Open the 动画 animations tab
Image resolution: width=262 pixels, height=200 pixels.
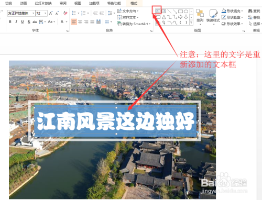click(24, 3)
